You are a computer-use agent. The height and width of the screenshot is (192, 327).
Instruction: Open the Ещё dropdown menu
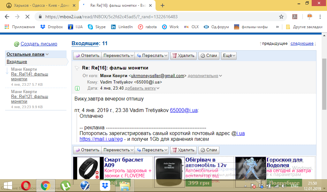coord(229,56)
